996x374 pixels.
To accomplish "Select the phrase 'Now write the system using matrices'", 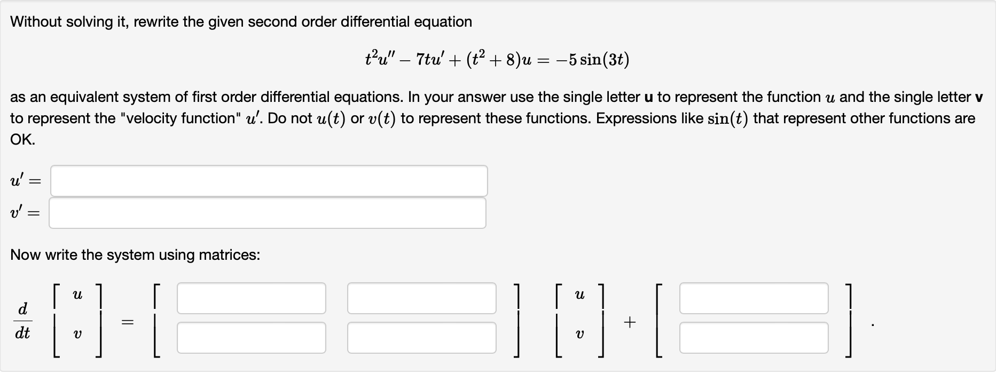I will [x=135, y=255].
